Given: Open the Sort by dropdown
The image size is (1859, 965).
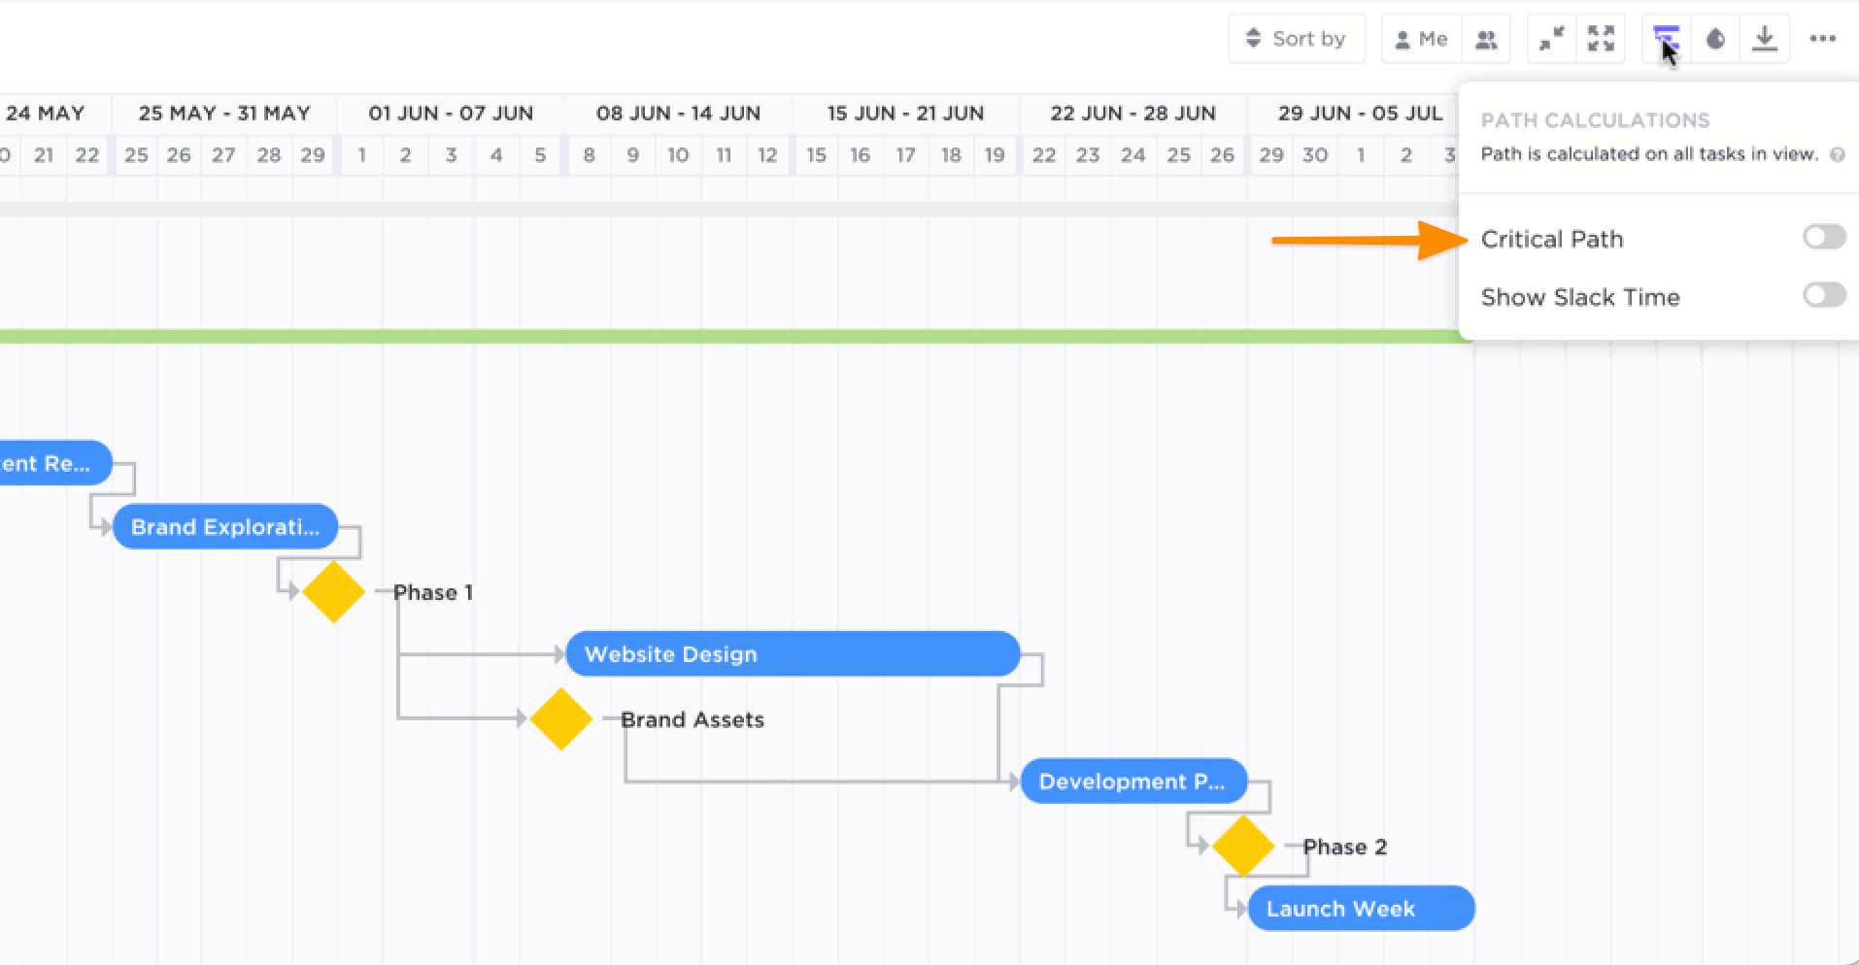Looking at the screenshot, I should (1297, 39).
